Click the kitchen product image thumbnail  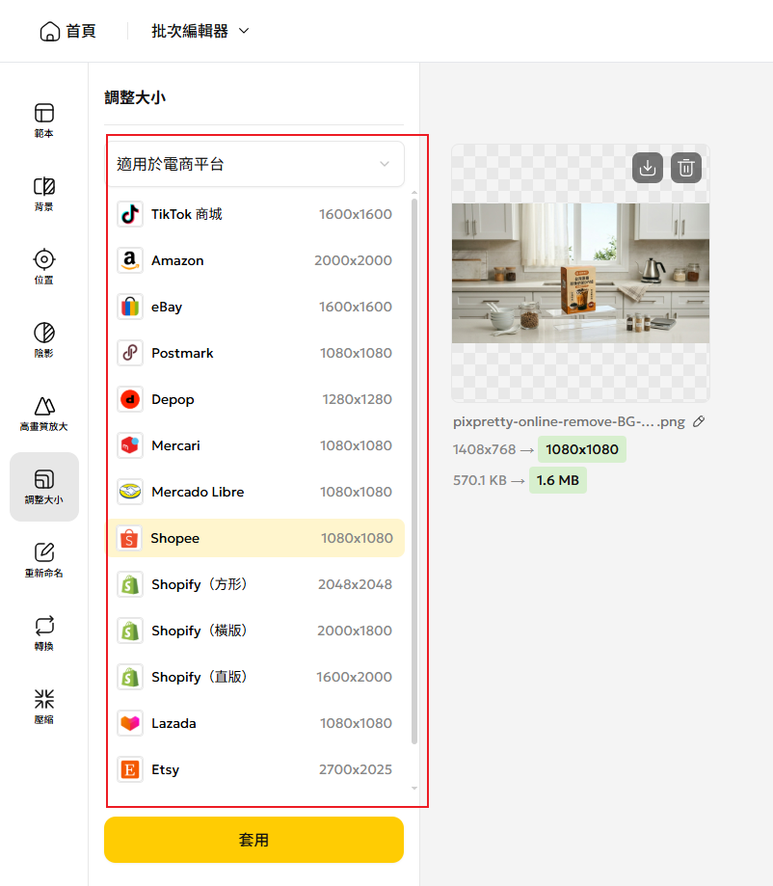(x=580, y=273)
